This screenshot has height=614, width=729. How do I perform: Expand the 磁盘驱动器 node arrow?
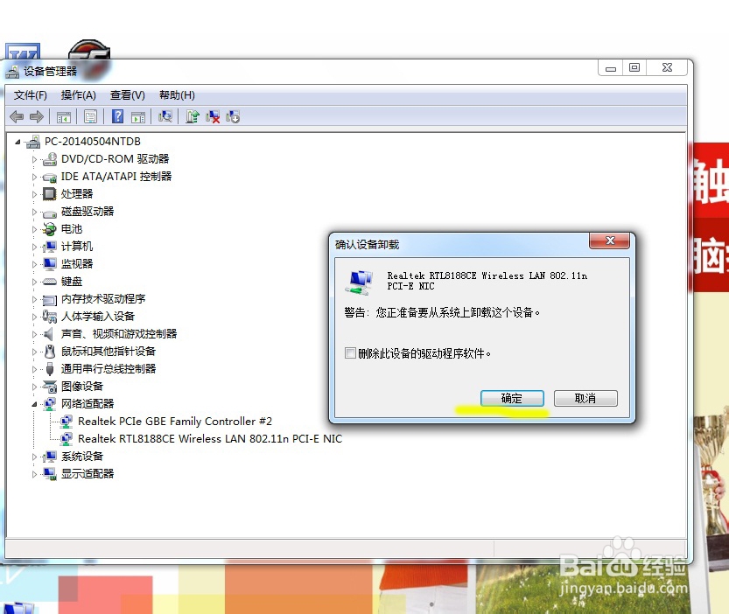pos(34,212)
